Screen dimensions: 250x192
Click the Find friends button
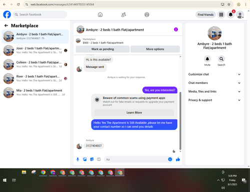(205, 14)
